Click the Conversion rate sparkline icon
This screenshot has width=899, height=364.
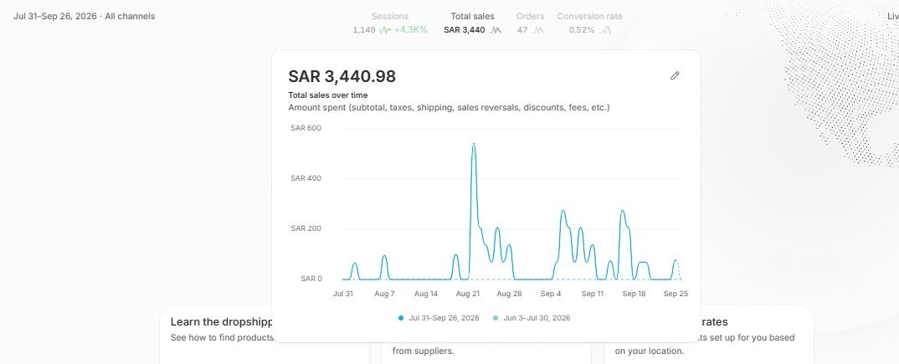(605, 30)
